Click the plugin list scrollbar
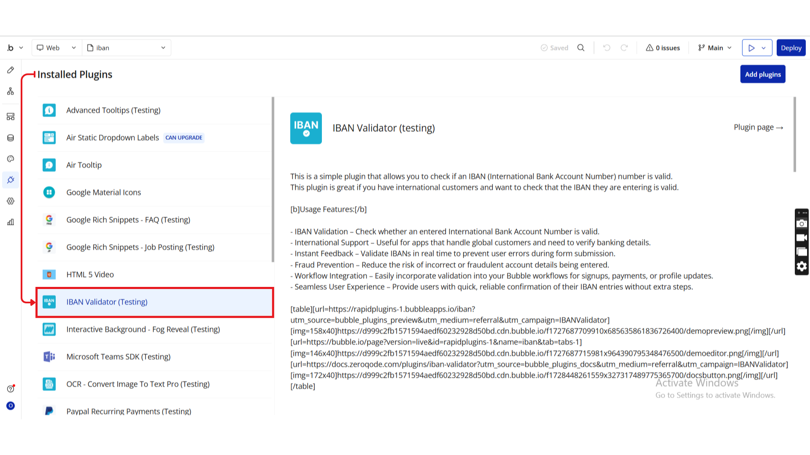The height and width of the screenshot is (455, 810). 273,179
